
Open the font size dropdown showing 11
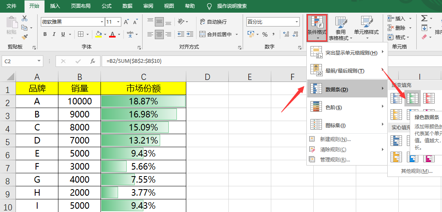118,22
